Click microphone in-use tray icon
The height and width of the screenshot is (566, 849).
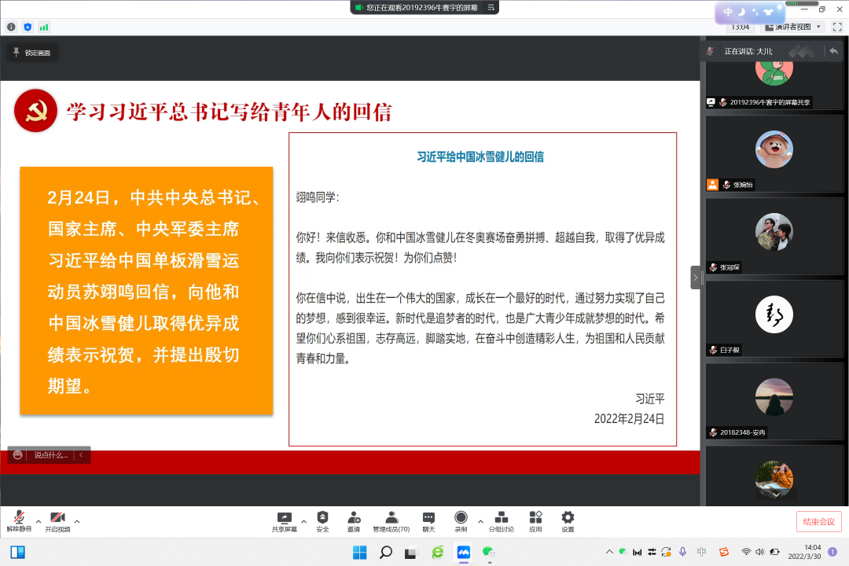click(683, 552)
